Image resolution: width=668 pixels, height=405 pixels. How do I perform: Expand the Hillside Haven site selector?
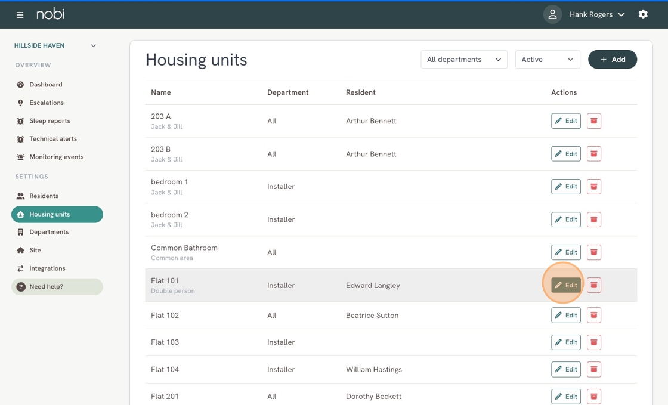click(55, 45)
